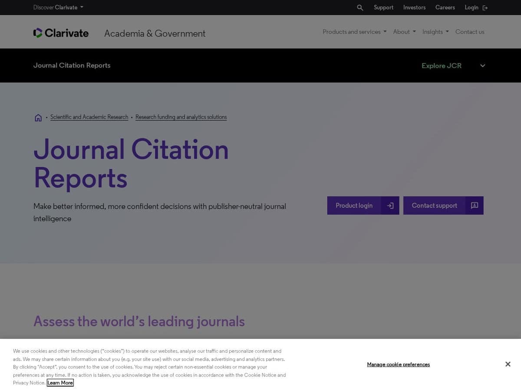Click the Contact support button

[x=443, y=205]
